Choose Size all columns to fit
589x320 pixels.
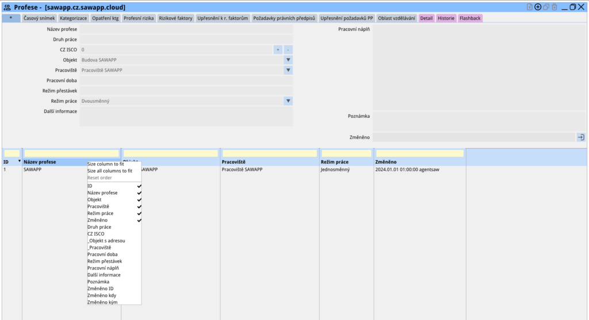pos(109,171)
